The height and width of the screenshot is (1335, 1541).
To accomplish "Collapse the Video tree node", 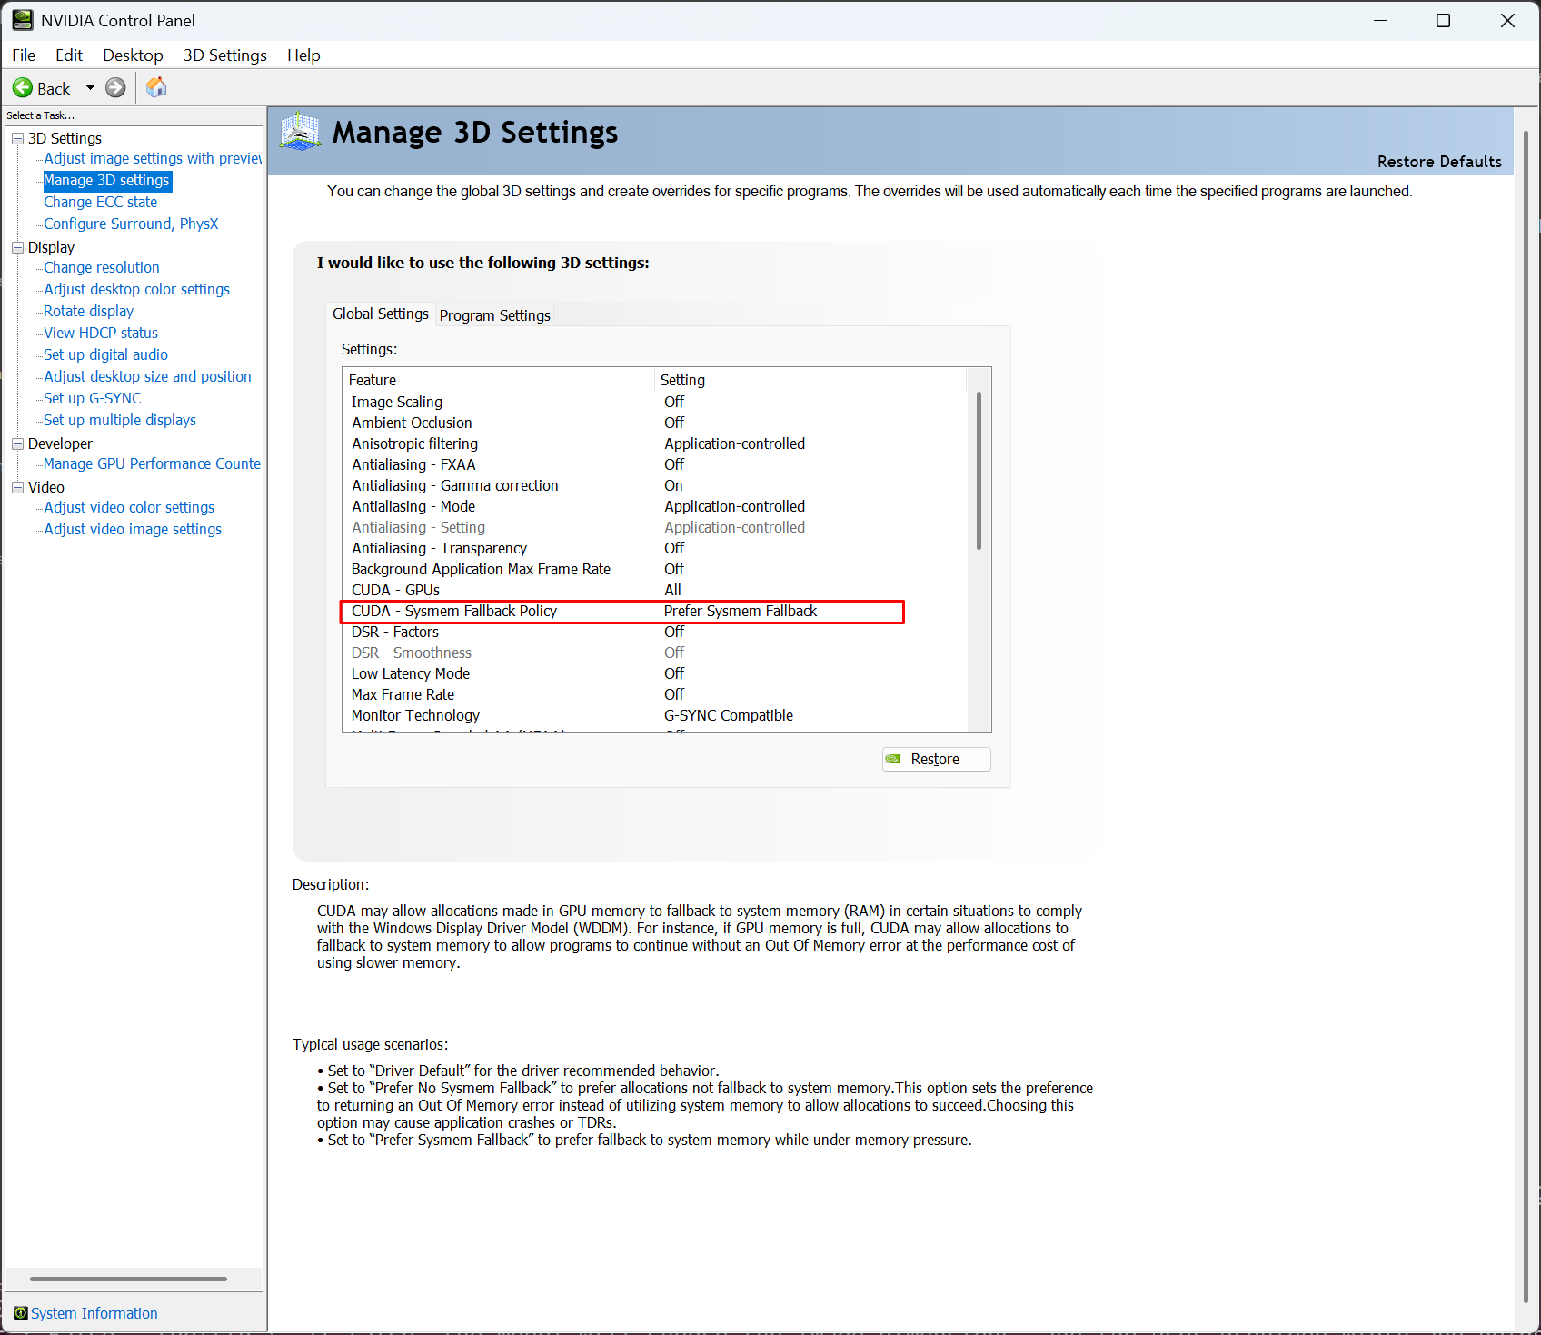I will click(17, 487).
